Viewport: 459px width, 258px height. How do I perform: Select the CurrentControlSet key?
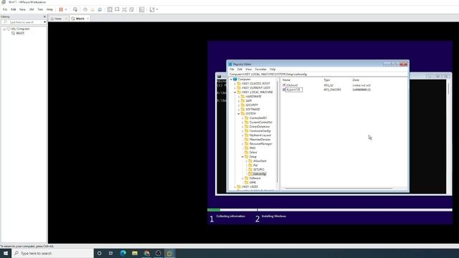tap(260, 123)
